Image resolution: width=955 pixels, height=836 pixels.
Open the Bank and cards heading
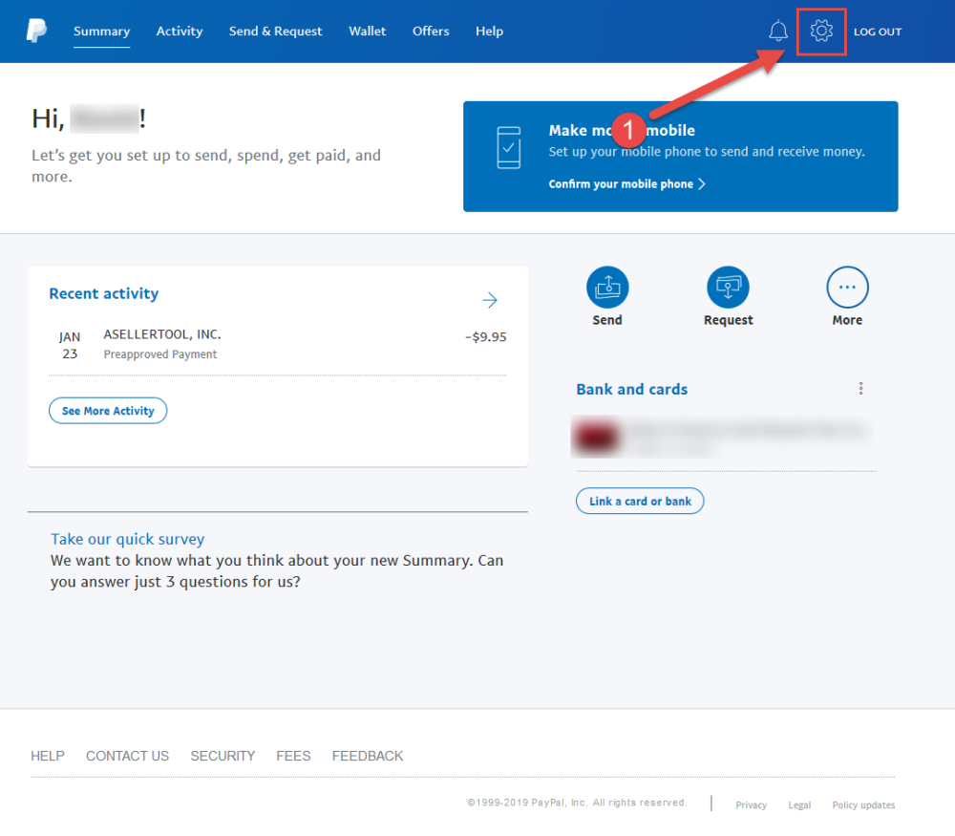tap(631, 390)
